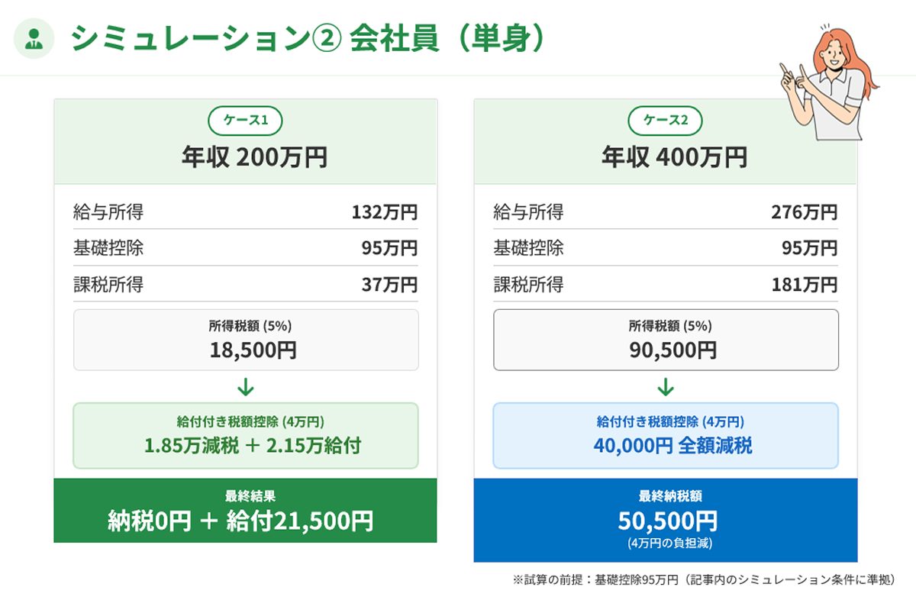Click the green down arrow under 18,500円
This screenshot has width=916, height=600.
(x=246, y=387)
